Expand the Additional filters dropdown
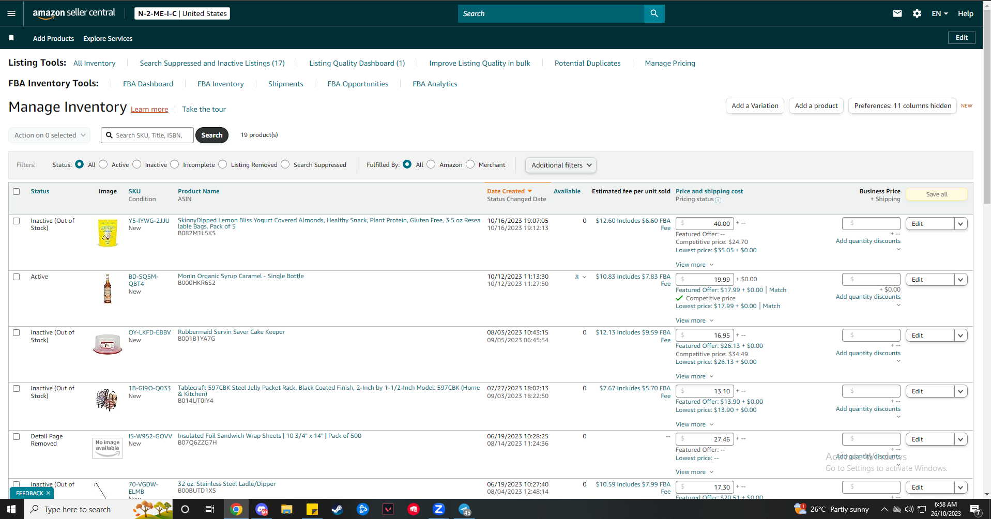Image resolution: width=991 pixels, height=519 pixels. click(x=561, y=165)
